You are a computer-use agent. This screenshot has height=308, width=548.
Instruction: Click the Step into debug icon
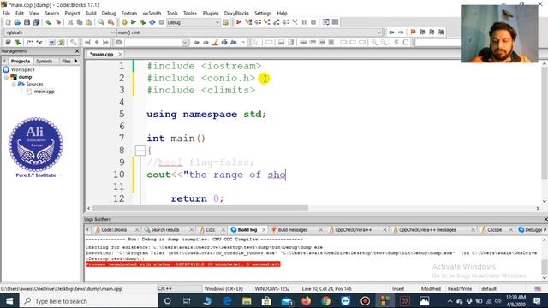(267, 22)
